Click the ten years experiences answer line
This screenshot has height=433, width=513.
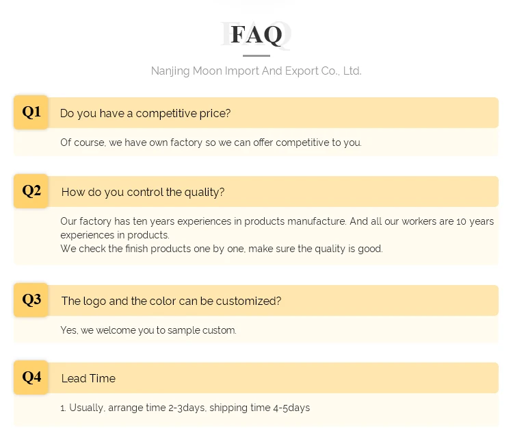point(276,221)
